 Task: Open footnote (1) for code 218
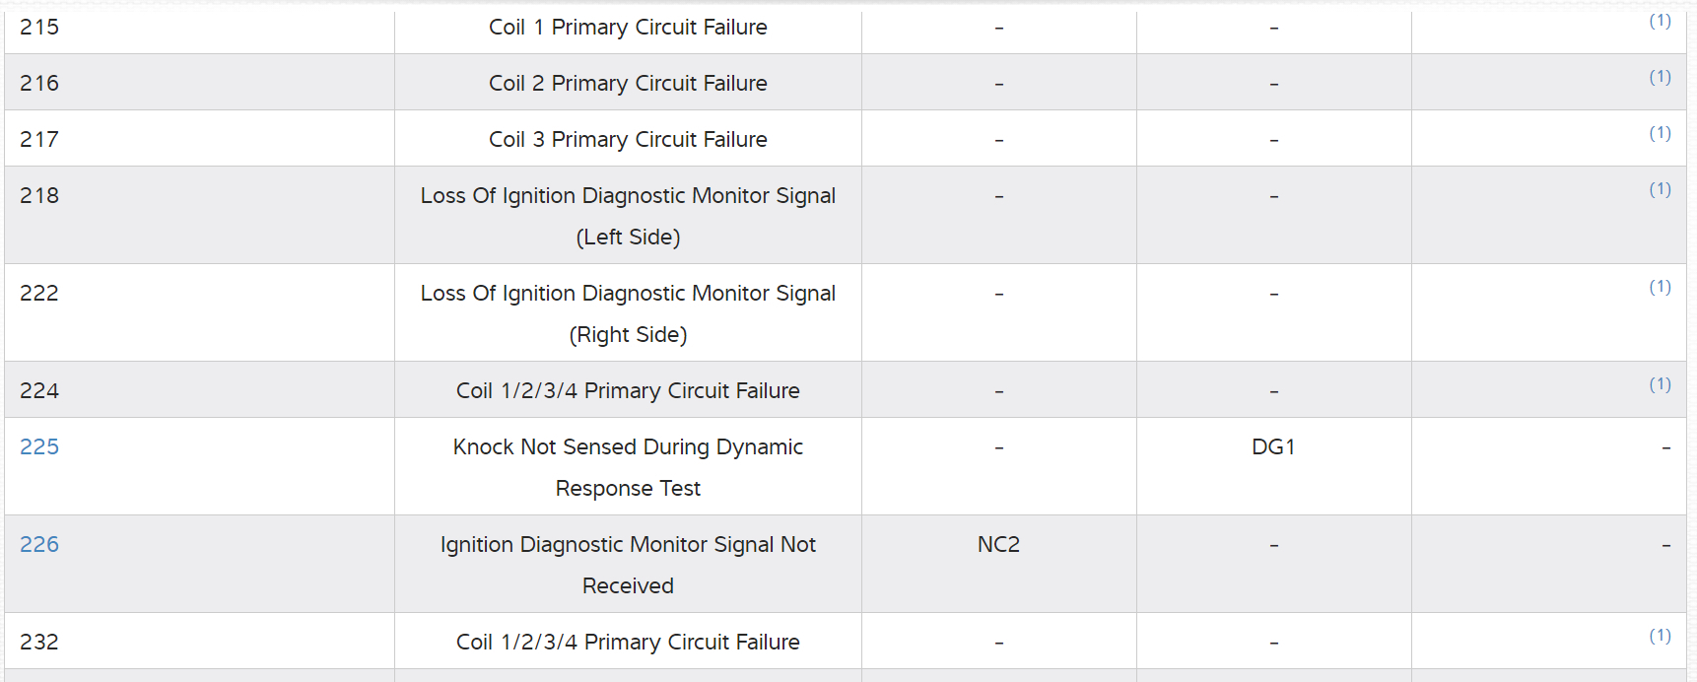coord(1660,189)
